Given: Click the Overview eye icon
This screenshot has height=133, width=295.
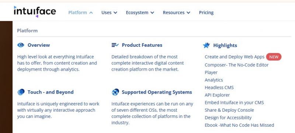Looking at the screenshot, I should pos(21,45).
